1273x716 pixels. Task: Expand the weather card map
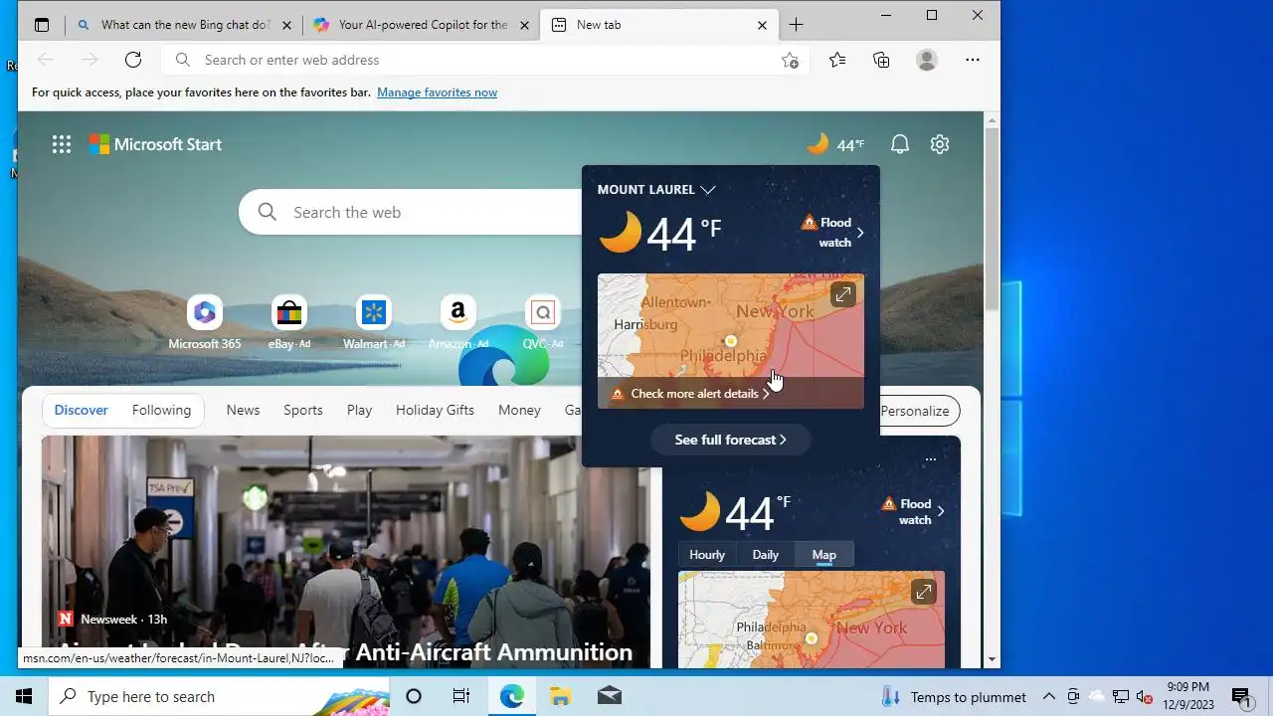[x=924, y=593]
